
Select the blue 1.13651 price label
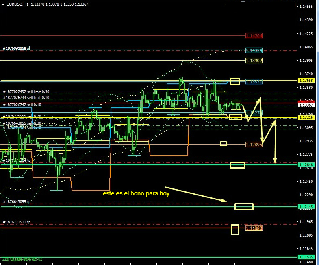coord(254,82)
